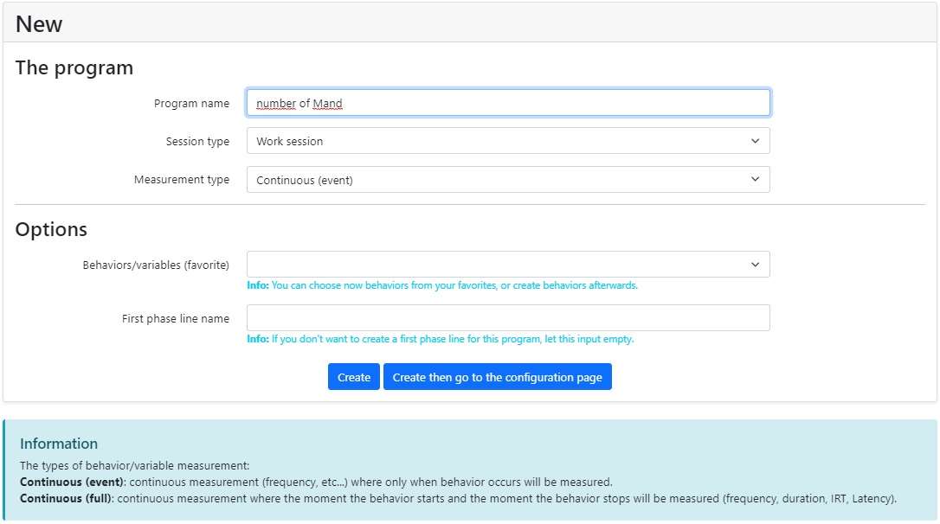940x524 pixels.
Task: Click 'The program' section heading
Action: [x=74, y=67]
